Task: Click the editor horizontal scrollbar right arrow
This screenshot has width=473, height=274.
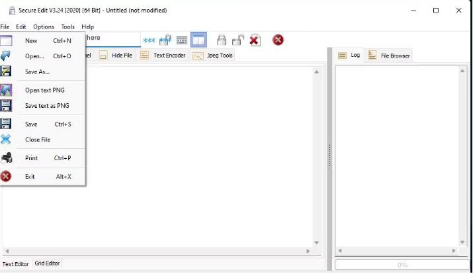Action: (x=308, y=251)
